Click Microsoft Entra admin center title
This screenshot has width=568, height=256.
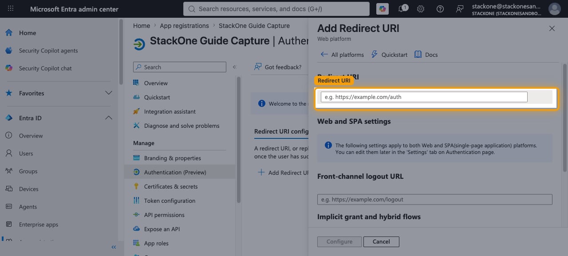tap(74, 9)
